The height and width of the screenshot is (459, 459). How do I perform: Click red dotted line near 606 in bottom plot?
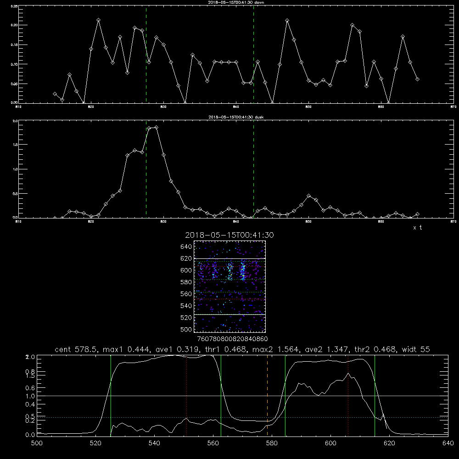click(x=348, y=395)
